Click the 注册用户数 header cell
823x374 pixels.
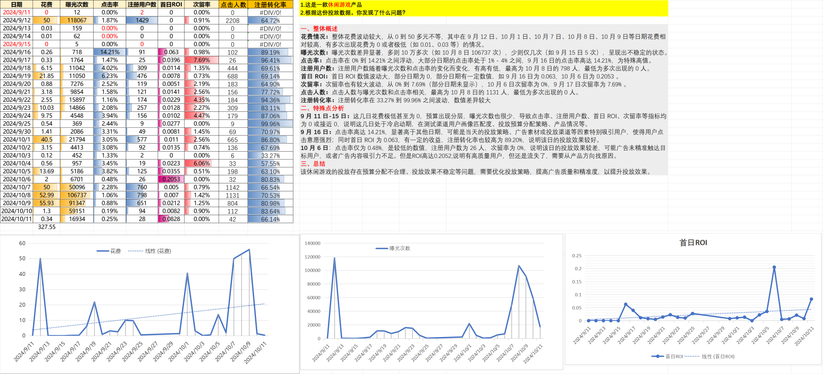click(x=142, y=4)
